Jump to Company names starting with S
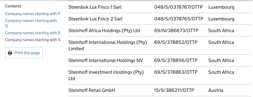Screen dimensions: 253x97 [x=33, y=40]
